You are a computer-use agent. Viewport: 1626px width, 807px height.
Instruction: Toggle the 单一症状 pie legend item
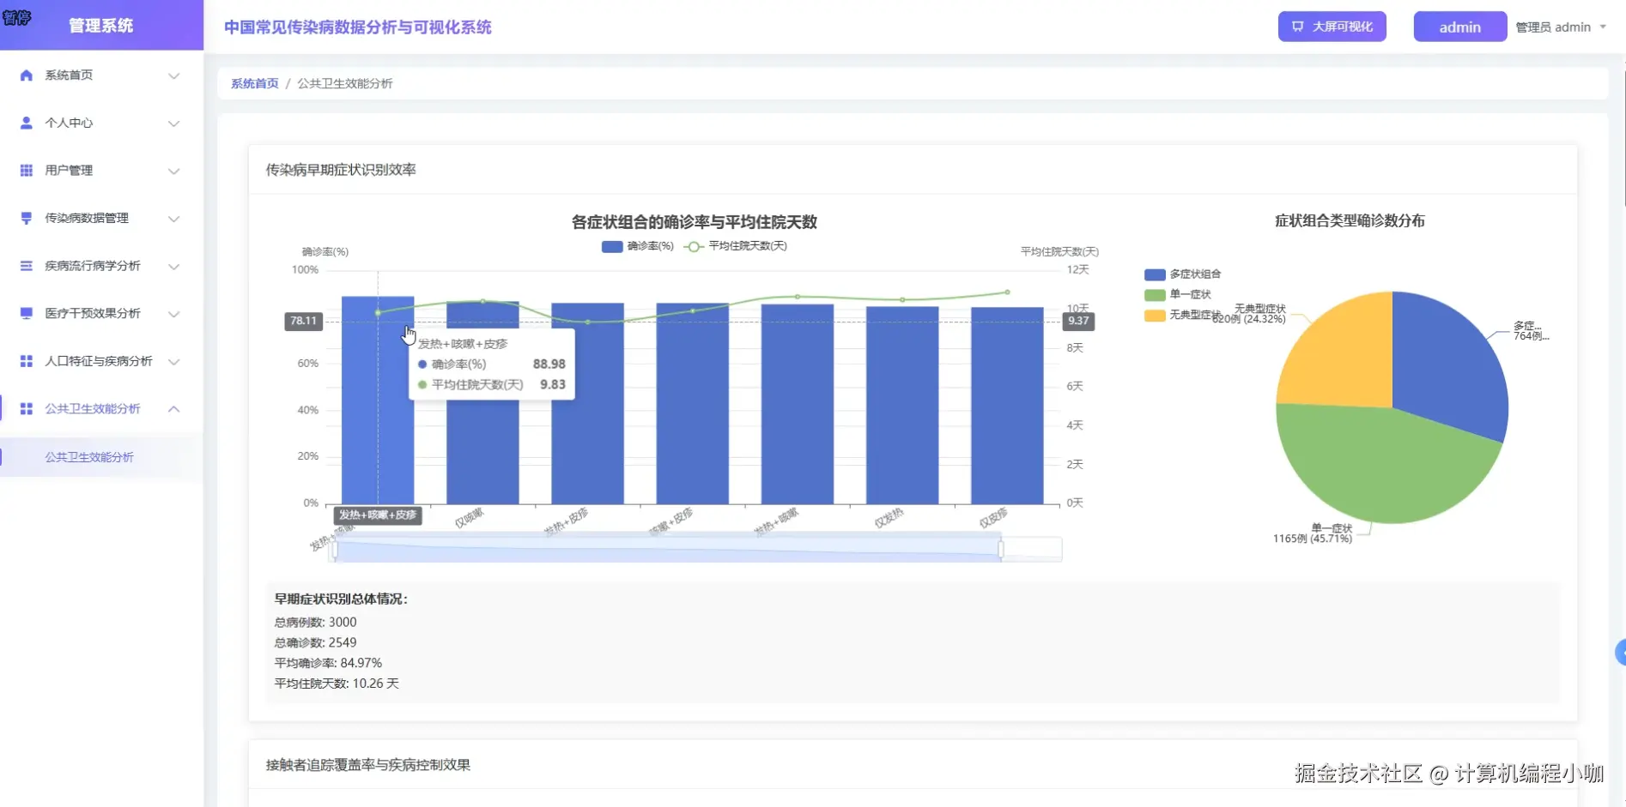click(1178, 294)
